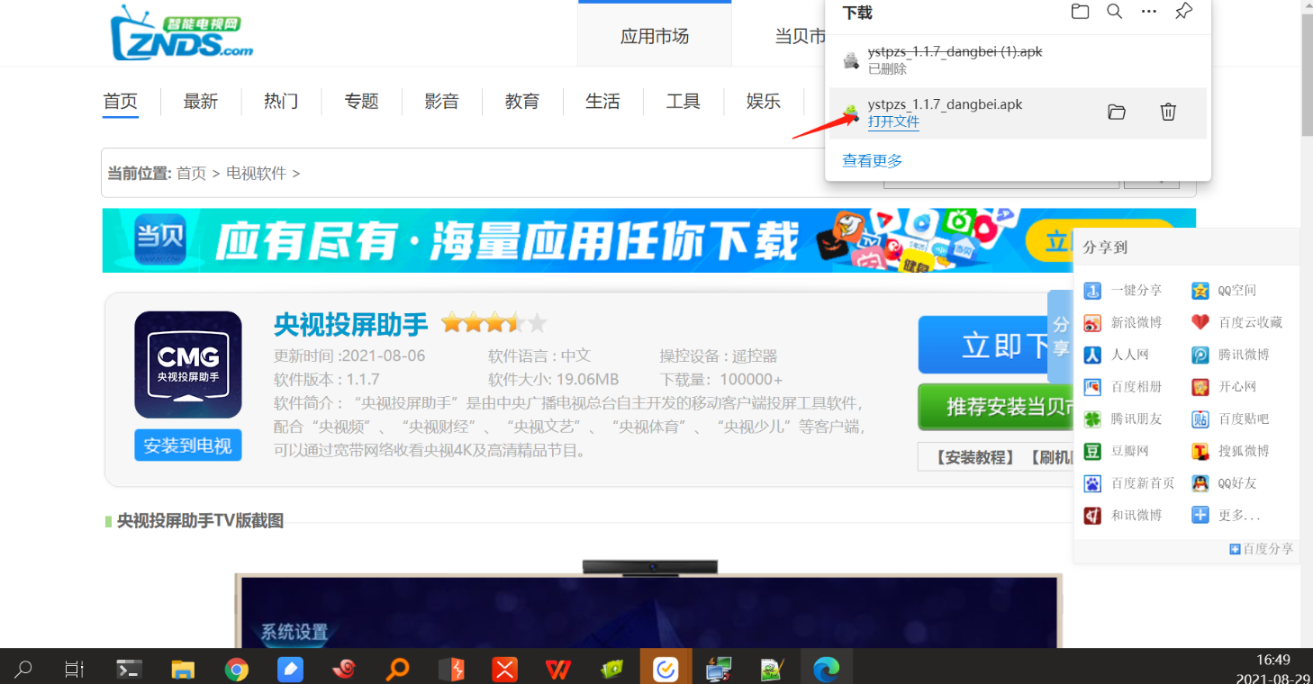Share to QQ好友
This screenshot has width=1313, height=684.
point(1224,483)
